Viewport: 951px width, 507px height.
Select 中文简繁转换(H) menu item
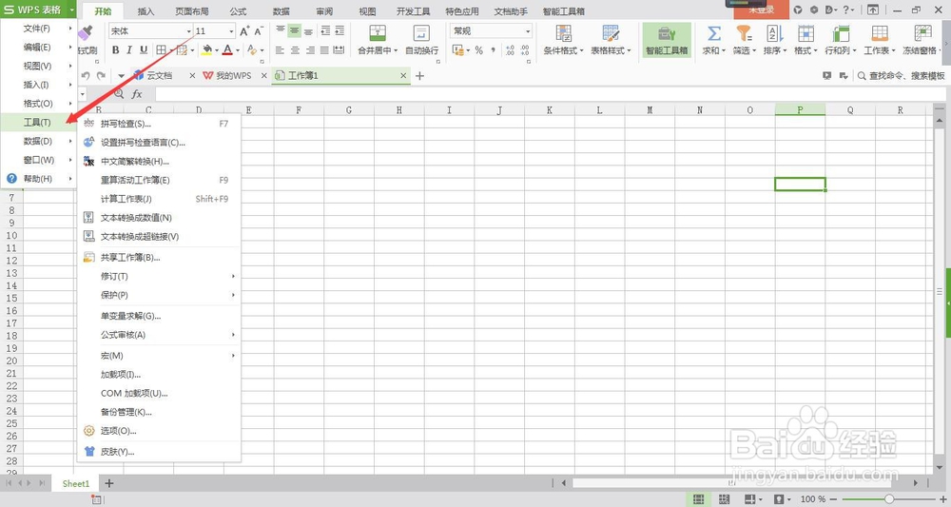tap(159, 162)
